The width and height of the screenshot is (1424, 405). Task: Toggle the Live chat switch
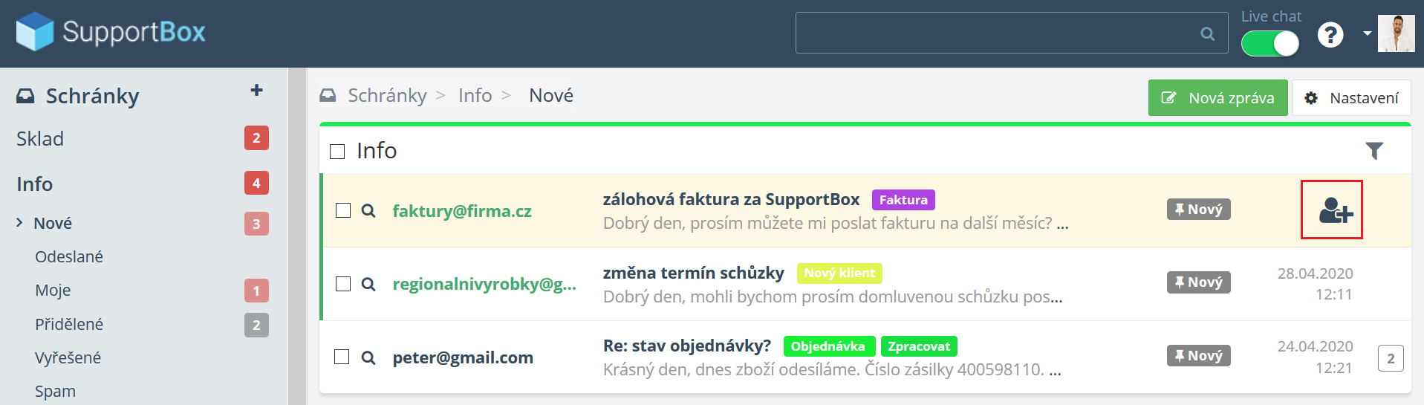click(x=1269, y=43)
